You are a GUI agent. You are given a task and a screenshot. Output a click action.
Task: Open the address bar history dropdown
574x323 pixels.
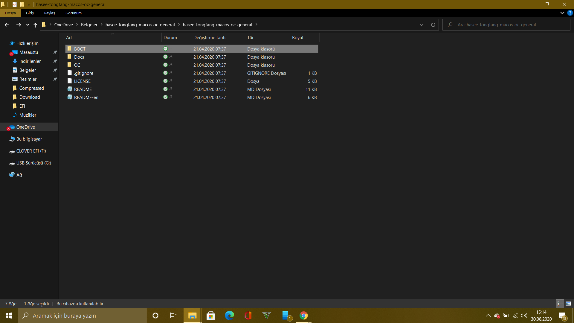pos(422,25)
